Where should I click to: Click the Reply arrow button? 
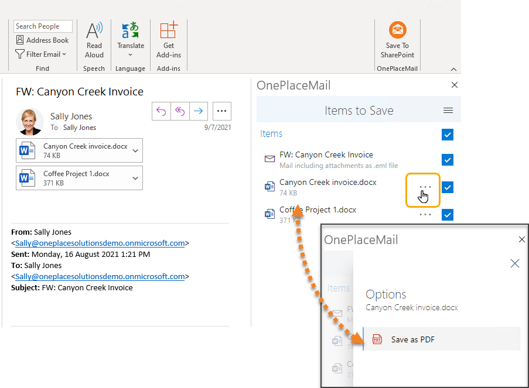tap(161, 111)
